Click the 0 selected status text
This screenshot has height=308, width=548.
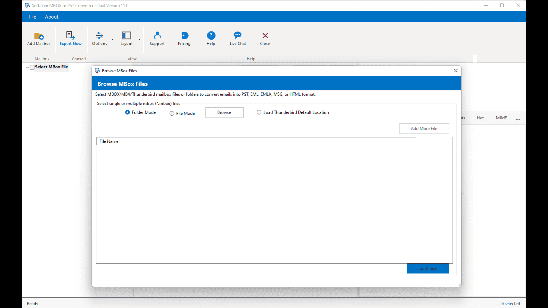[511, 304]
